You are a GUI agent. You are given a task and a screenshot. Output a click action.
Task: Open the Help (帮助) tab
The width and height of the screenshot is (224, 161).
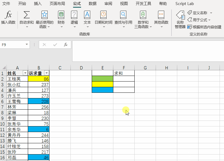[x=163, y=4]
